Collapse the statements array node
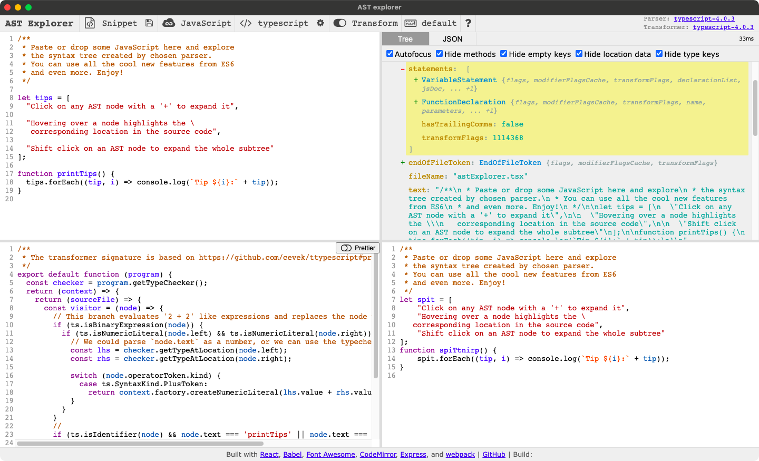 point(403,69)
